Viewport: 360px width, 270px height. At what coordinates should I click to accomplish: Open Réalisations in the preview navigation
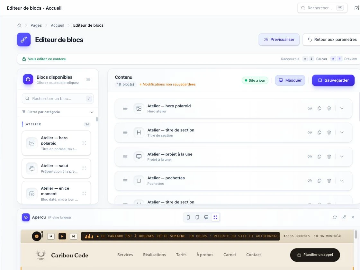[x=155, y=255]
